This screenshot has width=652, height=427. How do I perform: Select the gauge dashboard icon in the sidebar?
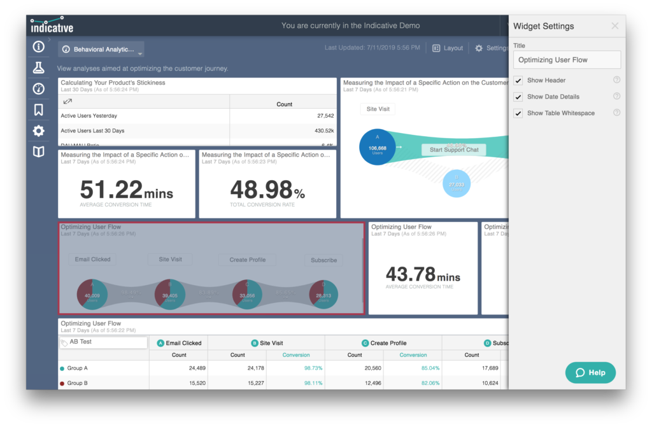pyautogui.click(x=39, y=88)
